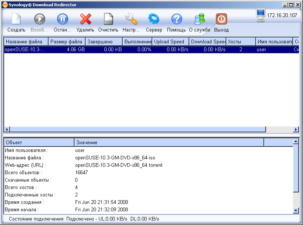The image size is (303, 225).
Task: Sort by Upload Speed column header
Action: tap(171, 42)
